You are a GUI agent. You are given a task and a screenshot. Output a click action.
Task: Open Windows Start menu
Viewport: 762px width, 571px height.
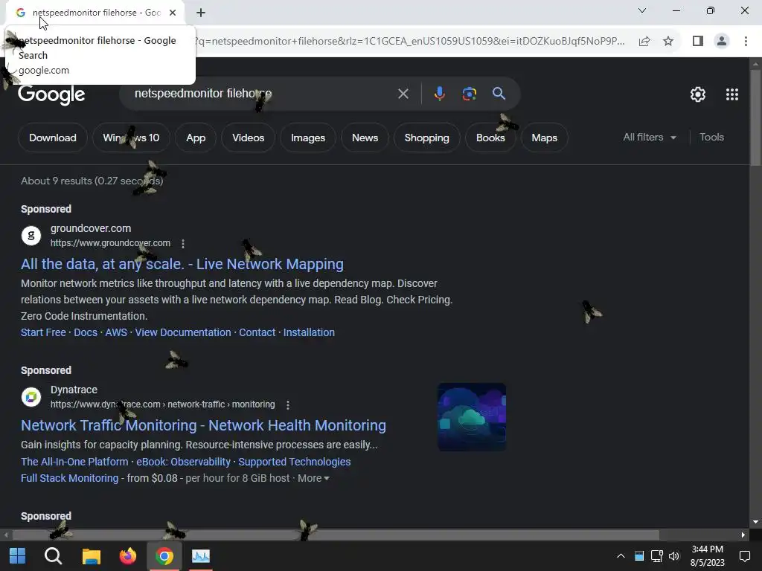click(18, 556)
